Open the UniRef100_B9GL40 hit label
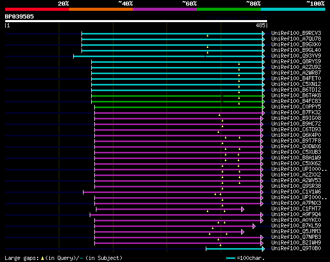The height and width of the screenshot is (262, 330). (x=296, y=50)
